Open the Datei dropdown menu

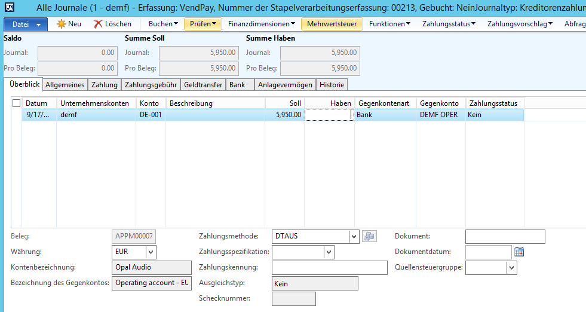point(26,24)
